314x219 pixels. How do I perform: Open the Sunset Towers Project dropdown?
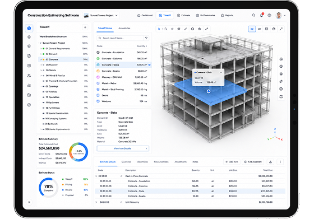pos(101,15)
